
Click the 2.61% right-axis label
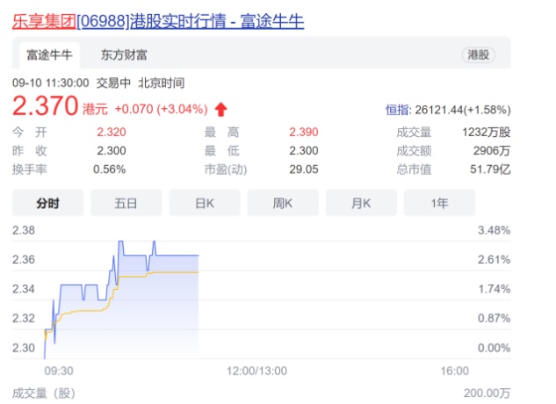[494, 260]
